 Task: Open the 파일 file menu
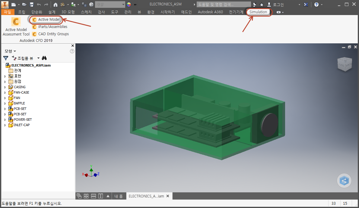[x=8, y=12]
